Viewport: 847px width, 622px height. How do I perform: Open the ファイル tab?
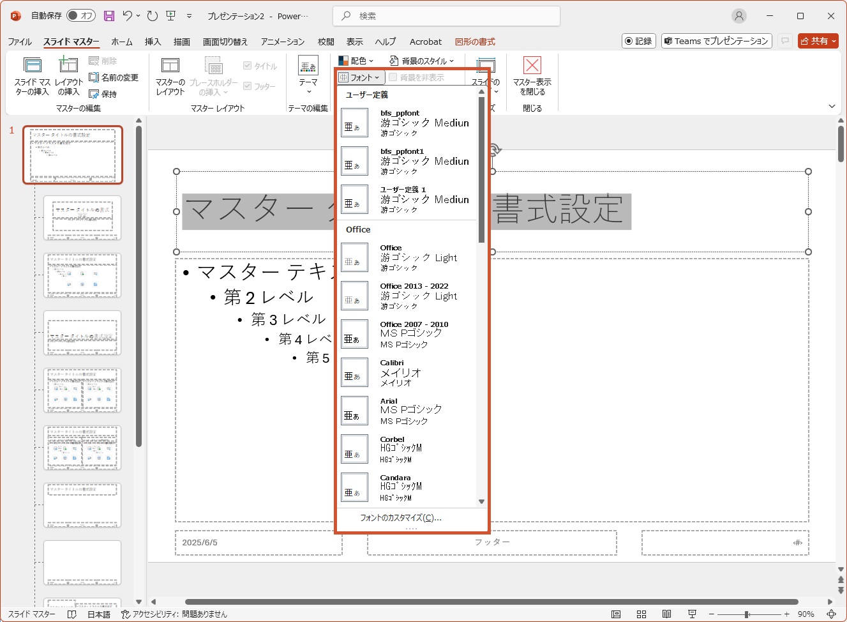(20, 42)
